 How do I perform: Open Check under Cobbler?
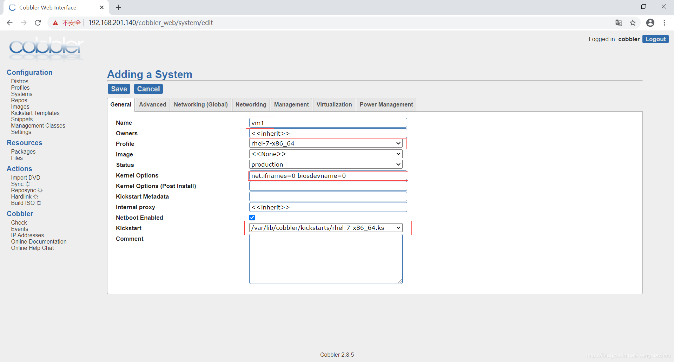click(19, 223)
